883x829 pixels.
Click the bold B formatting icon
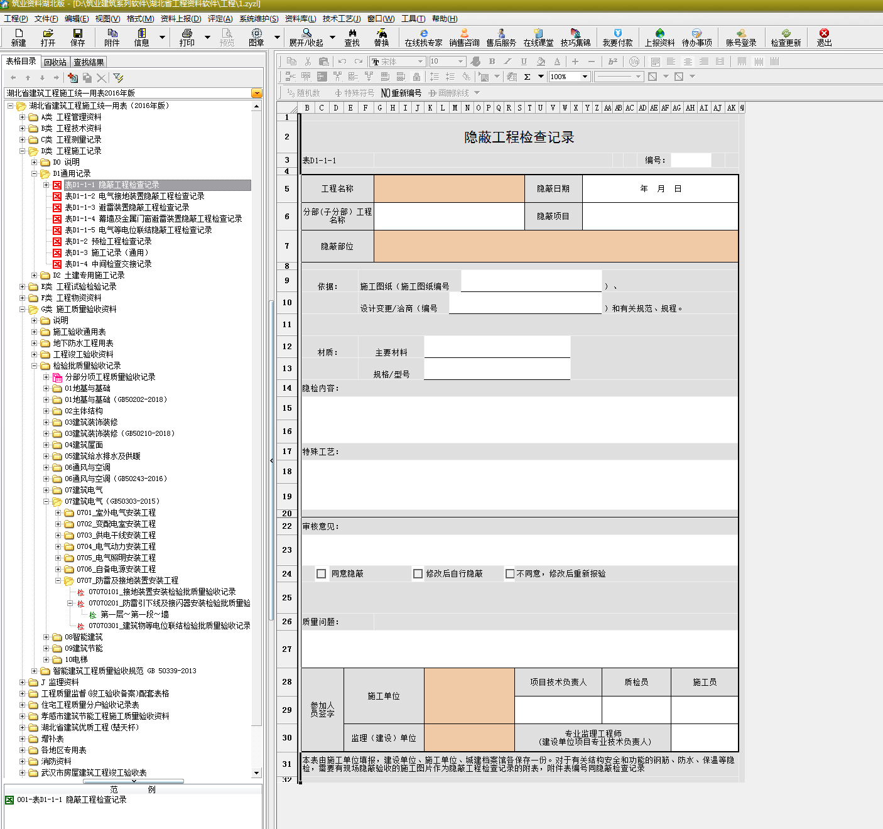pyautogui.click(x=492, y=62)
